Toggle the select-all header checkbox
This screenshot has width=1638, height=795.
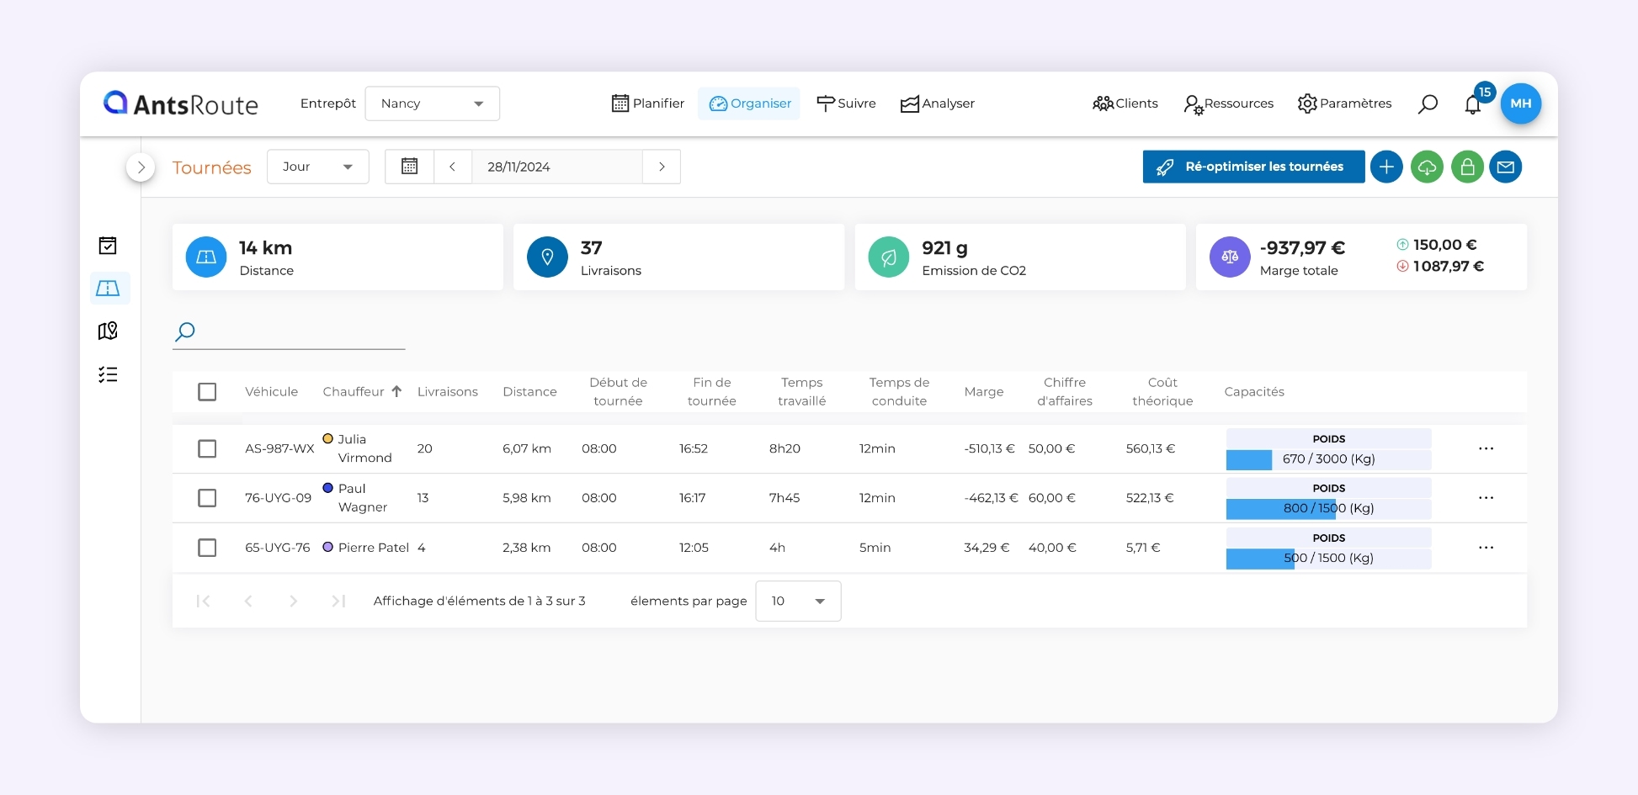pos(207,392)
